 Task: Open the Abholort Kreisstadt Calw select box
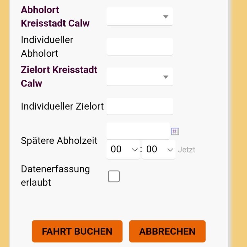pos(140,17)
